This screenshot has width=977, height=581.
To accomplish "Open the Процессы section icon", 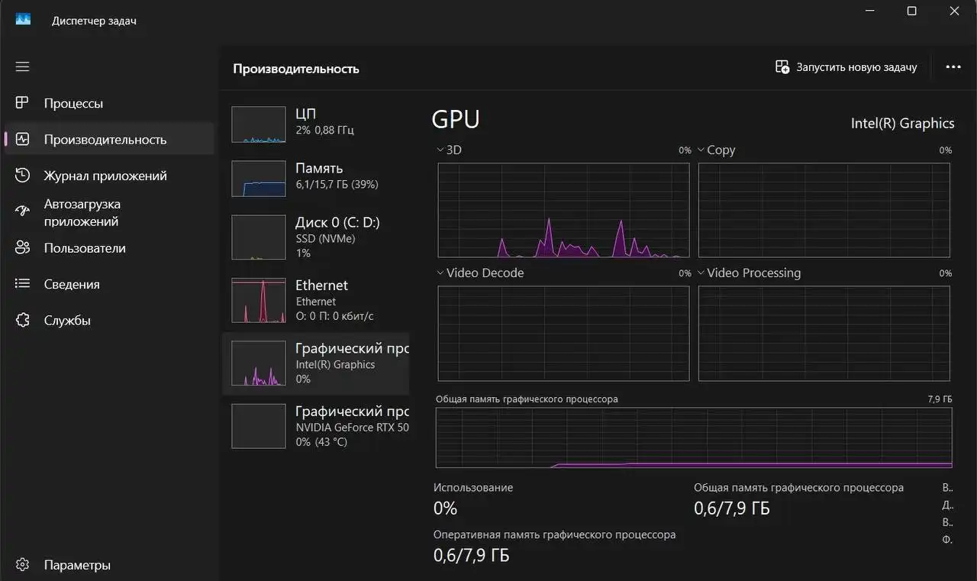I will point(22,103).
